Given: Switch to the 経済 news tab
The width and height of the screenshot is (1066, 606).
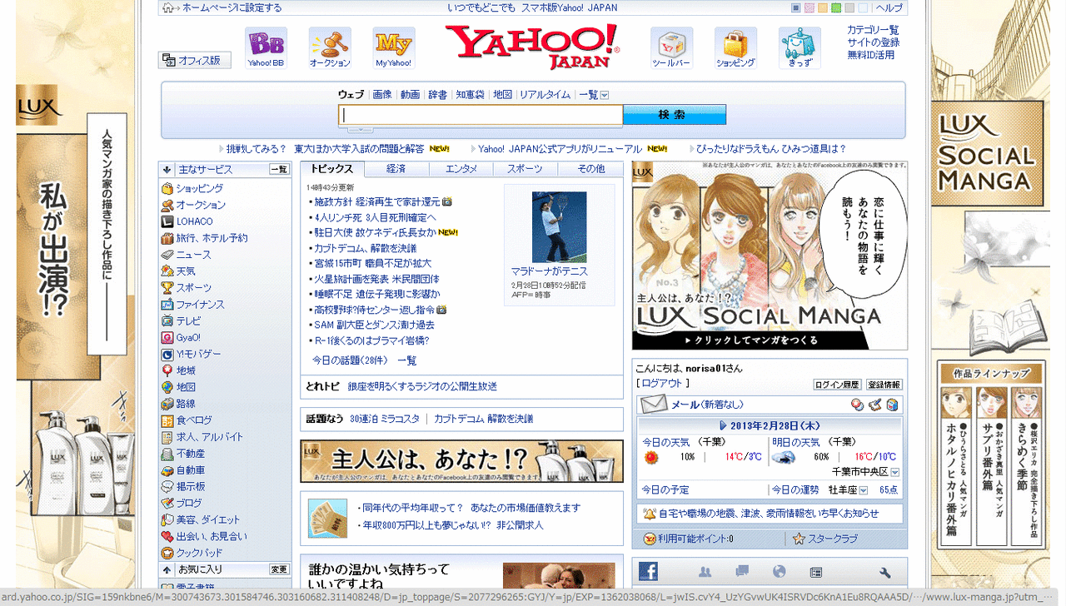Looking at the screenshot, I should (396, 168).
